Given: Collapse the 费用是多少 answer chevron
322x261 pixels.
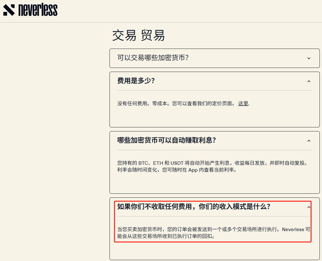Looking at the screenshot, I should click(309, 81).
